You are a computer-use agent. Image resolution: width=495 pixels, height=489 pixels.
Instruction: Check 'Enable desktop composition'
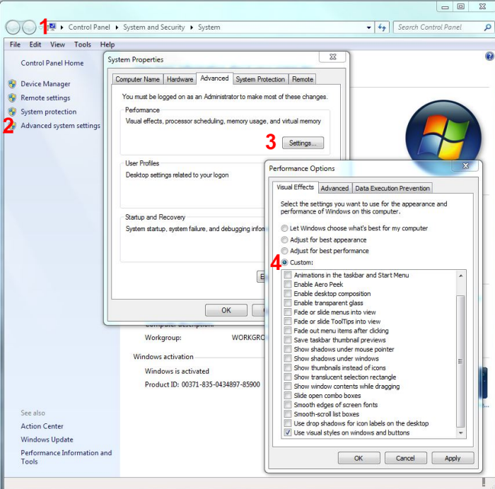[x=288, y=294]
